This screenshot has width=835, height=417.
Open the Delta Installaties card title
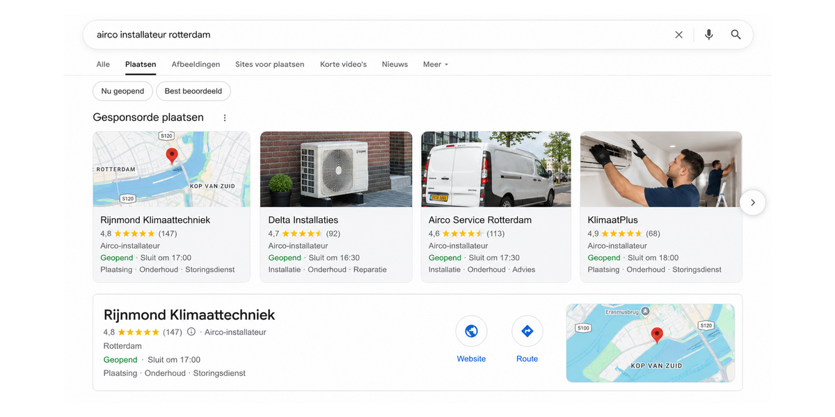303,220
